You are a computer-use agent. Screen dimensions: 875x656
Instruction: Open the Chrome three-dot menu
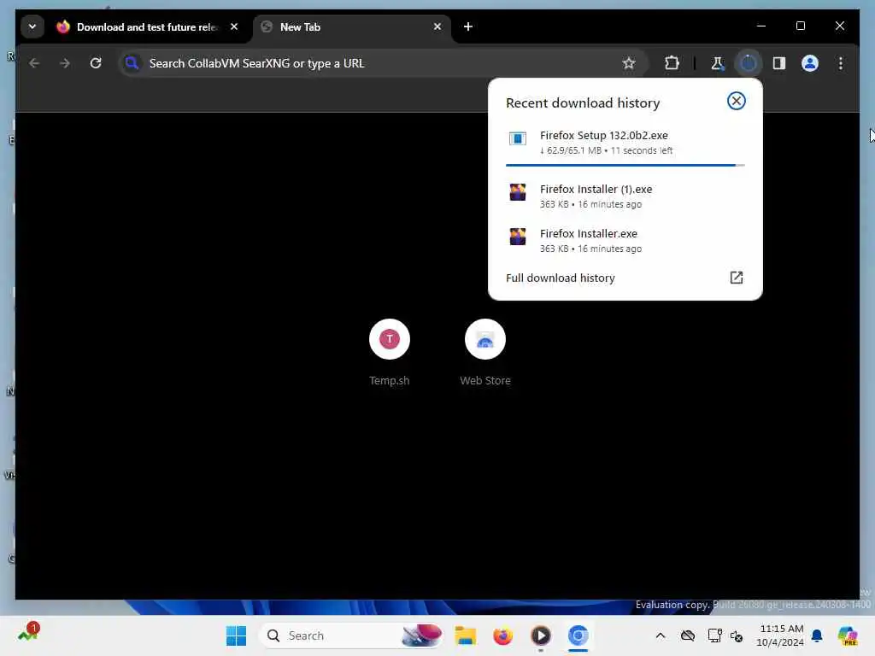coord(841,63)
